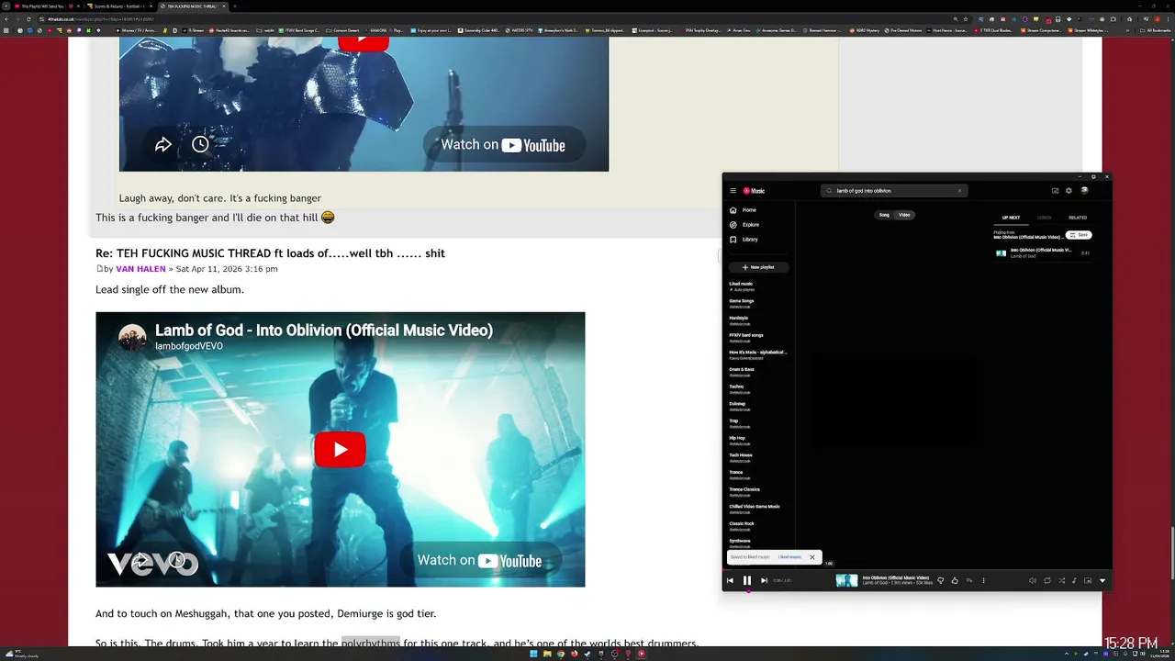Skip to next track in player bar
Viewport: 1175px width, 661px height.
point(764,580)
